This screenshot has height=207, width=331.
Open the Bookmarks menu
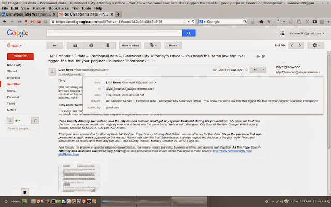pos(58,8)
